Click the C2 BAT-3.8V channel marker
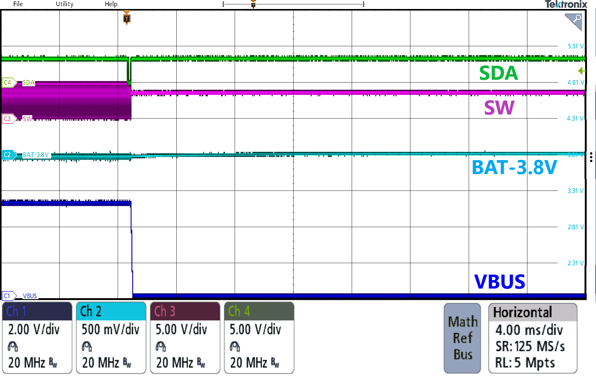596x377 pixels. pyautogui.click(x=9, y=155)
